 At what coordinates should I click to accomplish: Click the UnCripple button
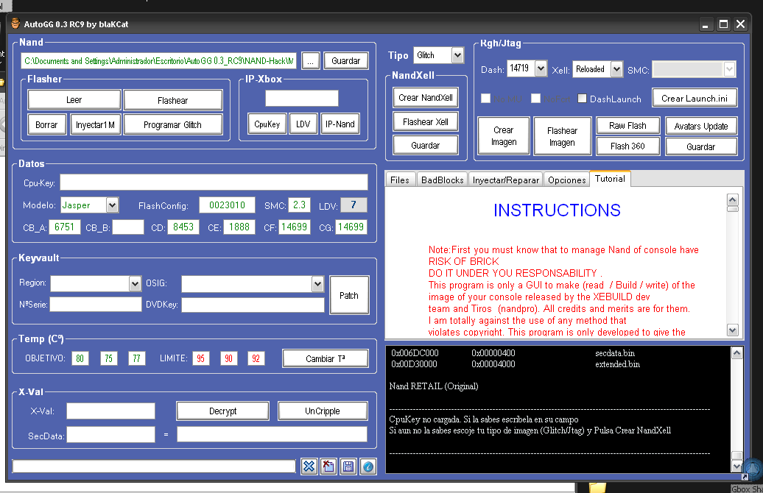322,411
